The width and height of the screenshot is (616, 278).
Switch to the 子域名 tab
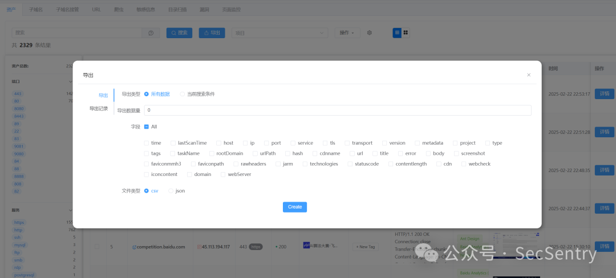(x=36, y=10)
